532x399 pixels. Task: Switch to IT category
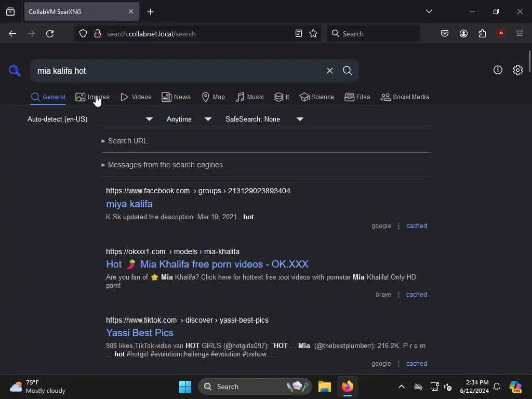coord(282,97)
